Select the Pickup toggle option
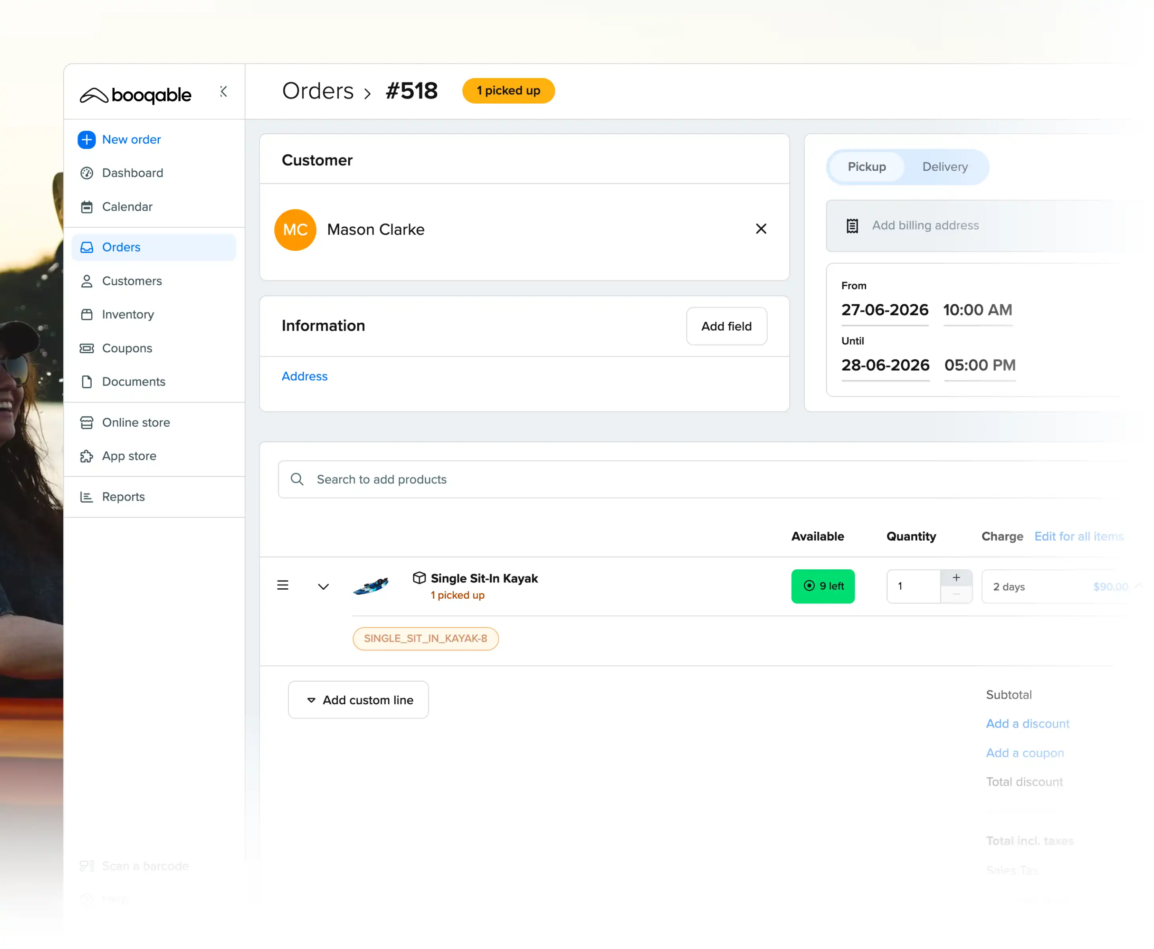The image size is (1154, 949). 867,167
